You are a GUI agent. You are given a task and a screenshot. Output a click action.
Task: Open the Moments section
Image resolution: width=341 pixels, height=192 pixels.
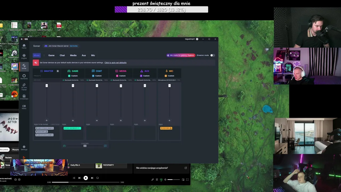[24, 77]
